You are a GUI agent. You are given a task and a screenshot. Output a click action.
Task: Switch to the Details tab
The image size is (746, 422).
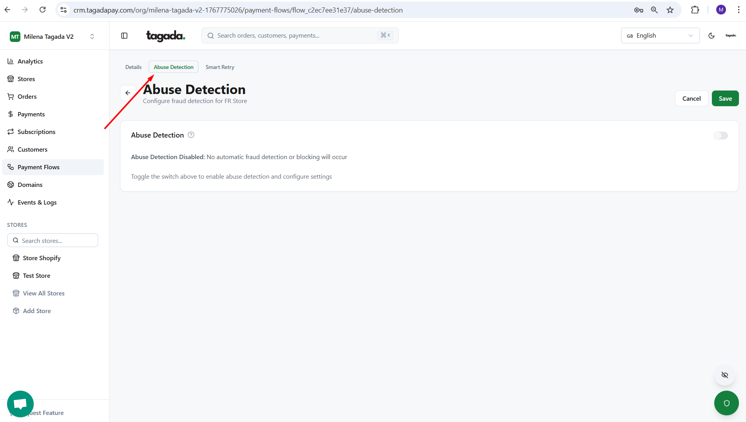(x=133, y=67)
